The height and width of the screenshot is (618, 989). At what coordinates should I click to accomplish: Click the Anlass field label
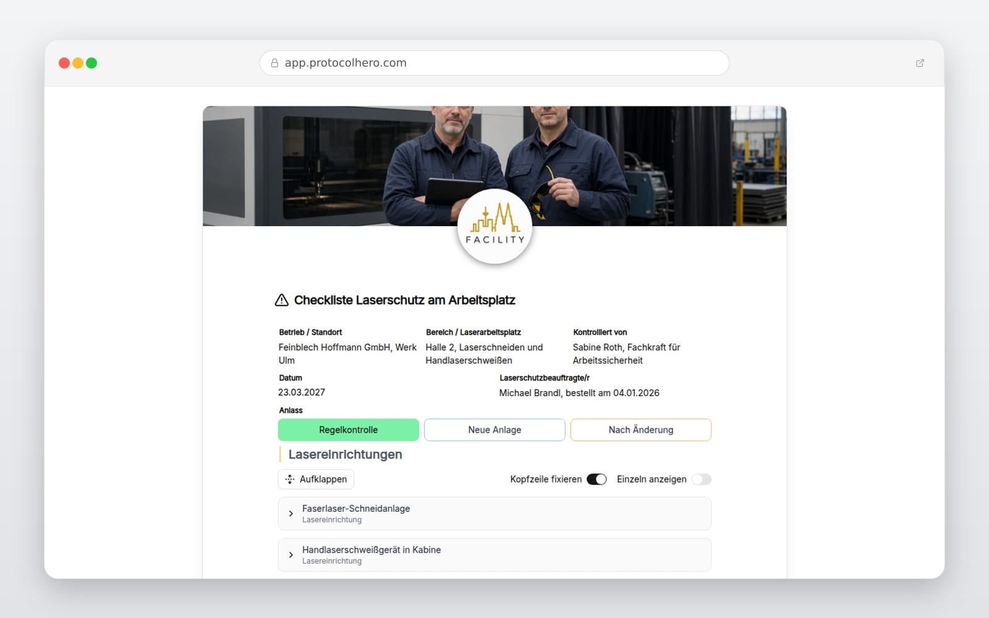click(x=291, y=410)
